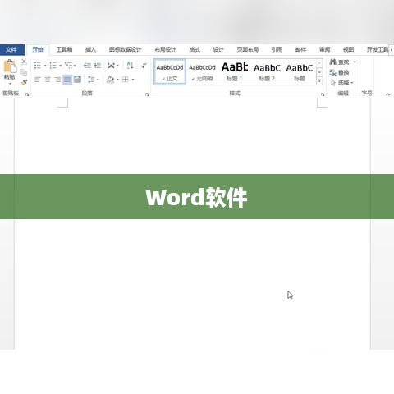This screenshot has width=394, height=394.
Task: Open the styles pane dialog launcher
Action: click(x=323, y=94)
